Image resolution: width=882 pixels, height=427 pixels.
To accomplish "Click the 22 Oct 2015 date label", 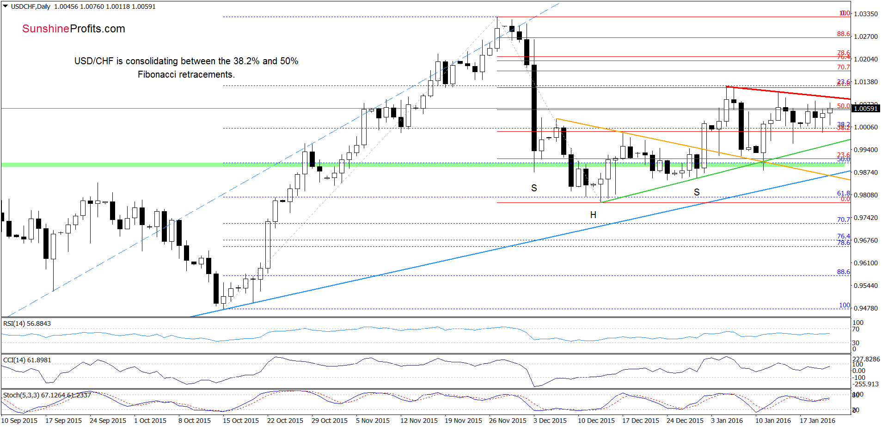I will click(285, 421).
